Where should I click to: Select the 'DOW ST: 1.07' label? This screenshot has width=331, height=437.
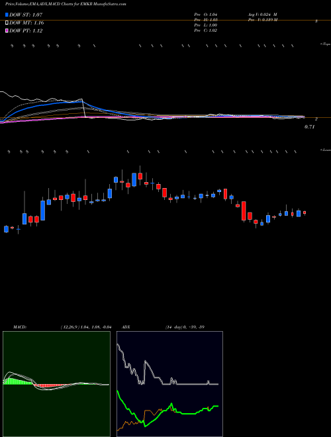(x=26, y=15)
